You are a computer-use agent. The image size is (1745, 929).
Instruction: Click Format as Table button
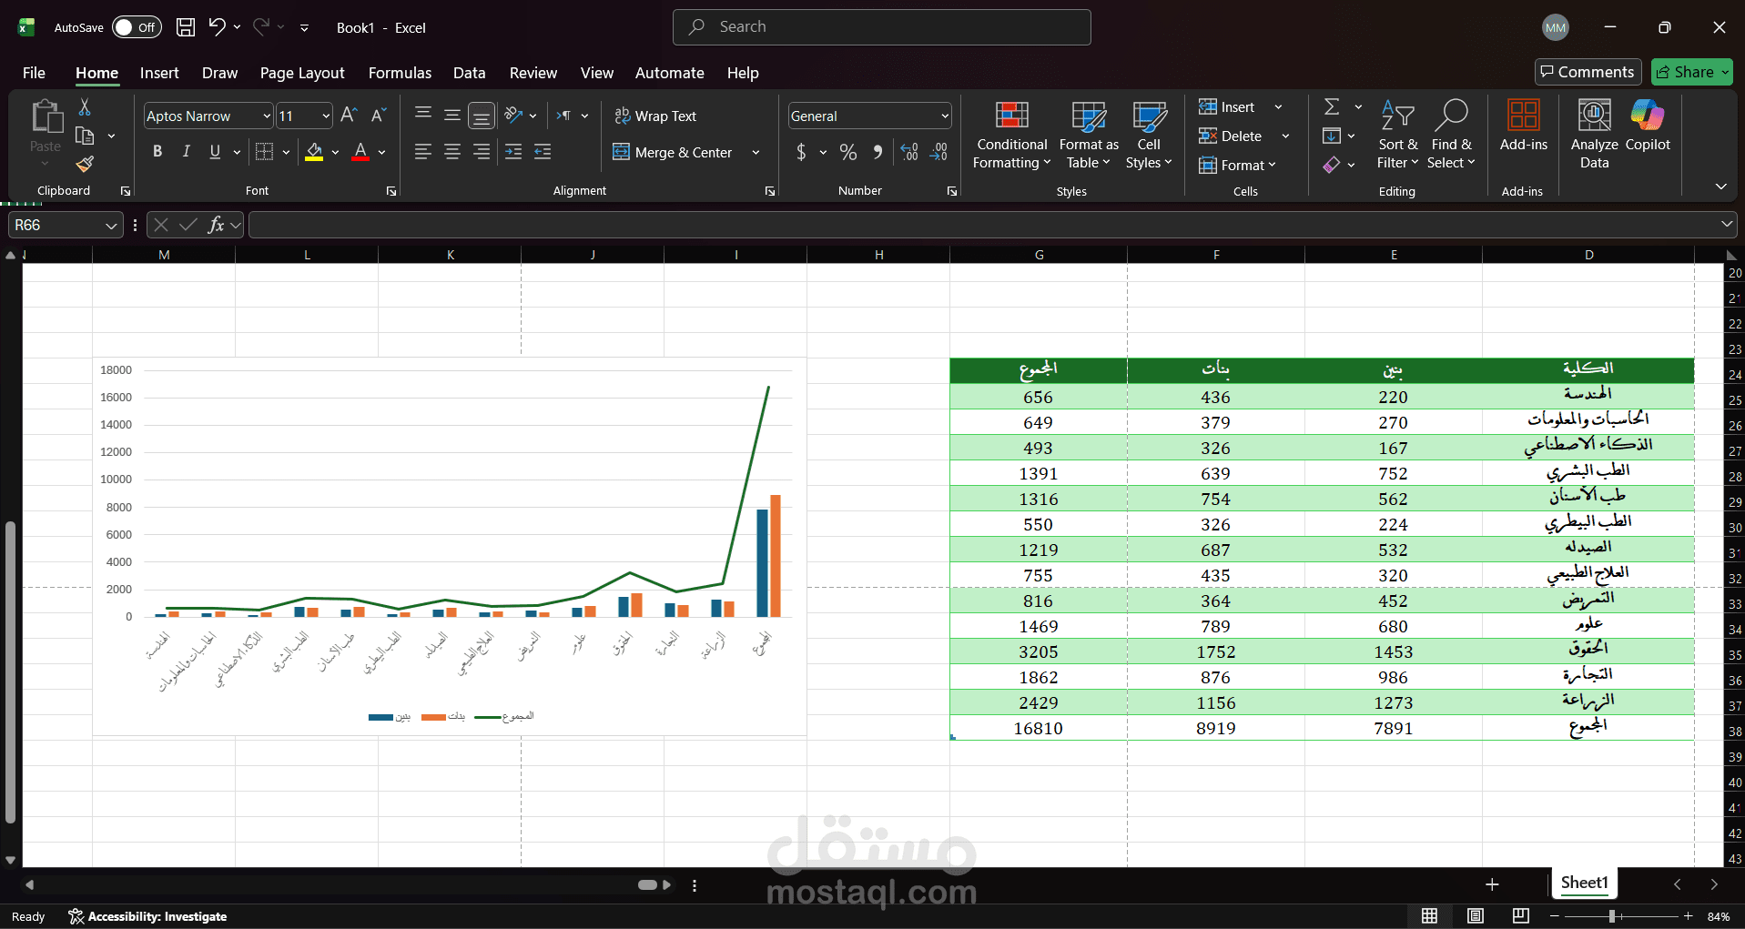[x=1089, y=135]
